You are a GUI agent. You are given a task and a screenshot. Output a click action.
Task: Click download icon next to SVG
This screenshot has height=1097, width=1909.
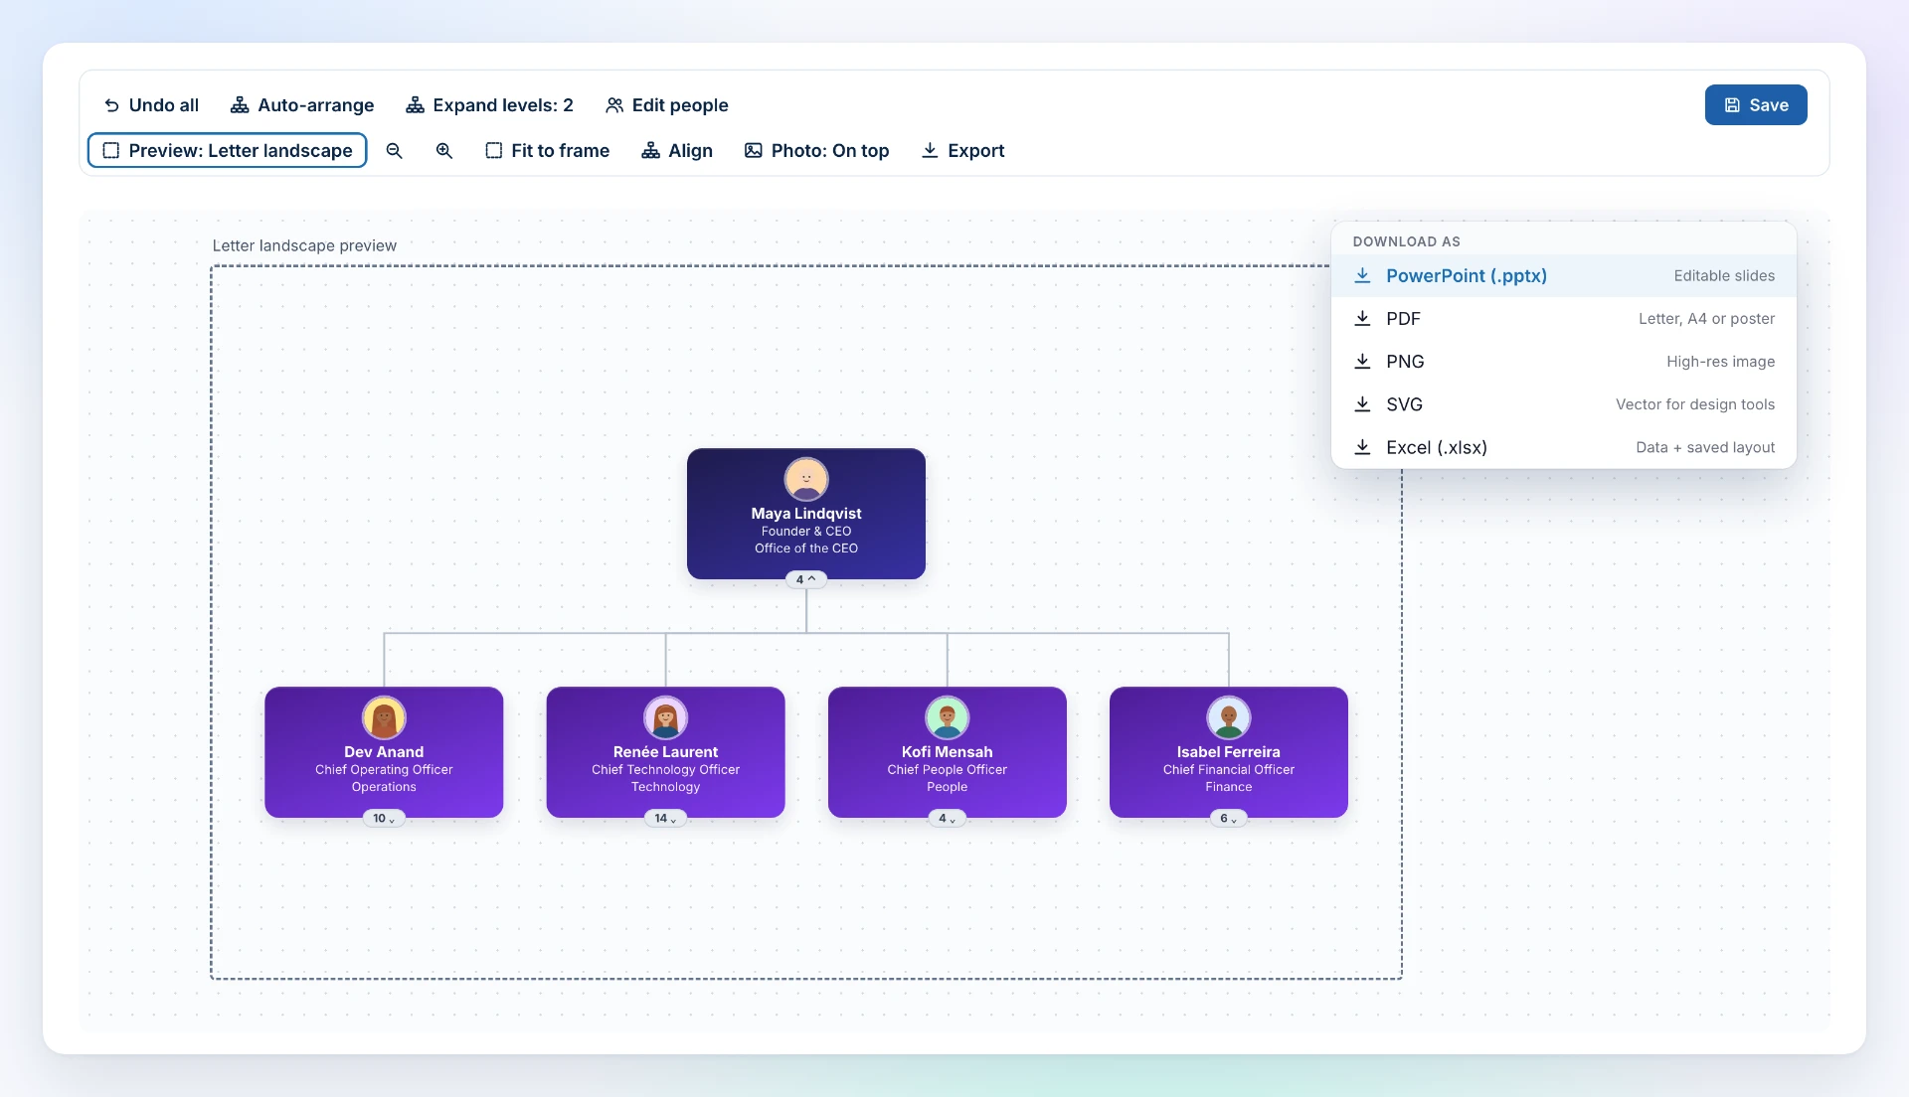coord(1363,404)
